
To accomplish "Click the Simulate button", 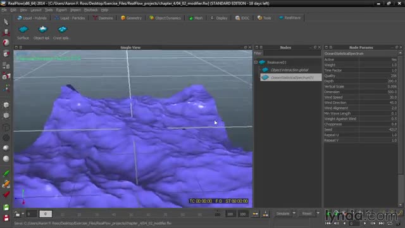I will click(283, 213).
